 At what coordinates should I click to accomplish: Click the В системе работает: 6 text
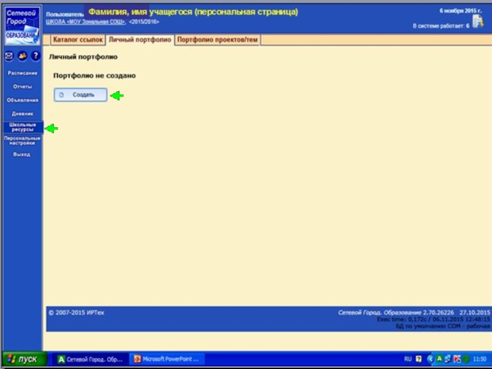pyautogui.click(x=441, y=26)
